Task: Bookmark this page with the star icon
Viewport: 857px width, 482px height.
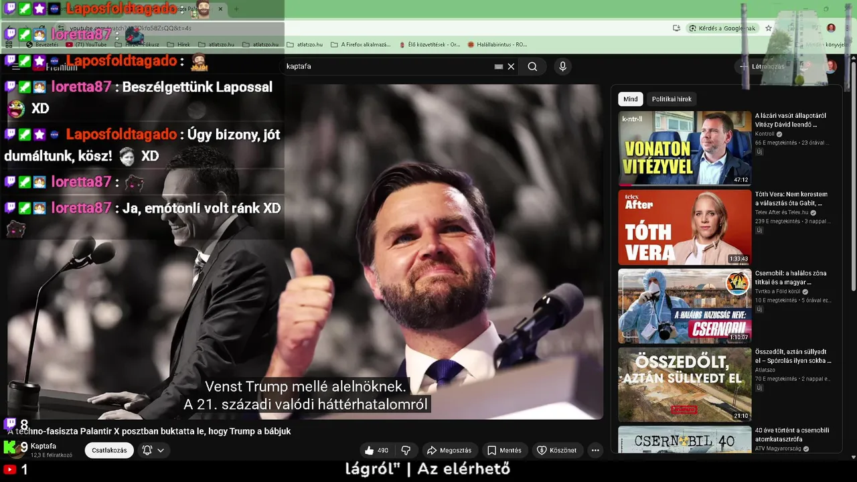Action: (769, 28)
